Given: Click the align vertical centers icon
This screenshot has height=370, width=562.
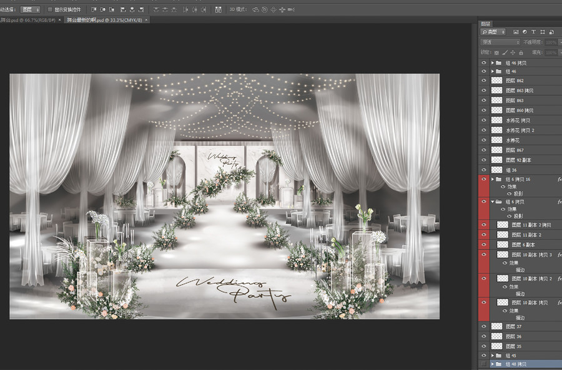Looking at the screenshot, I should coord(103,9).
